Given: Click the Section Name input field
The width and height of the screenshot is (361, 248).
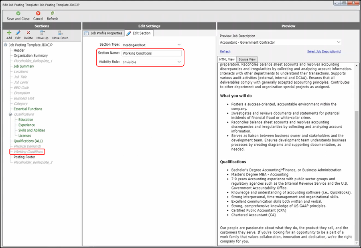Looking at the screenshot, I should click(x=151, y=53).
